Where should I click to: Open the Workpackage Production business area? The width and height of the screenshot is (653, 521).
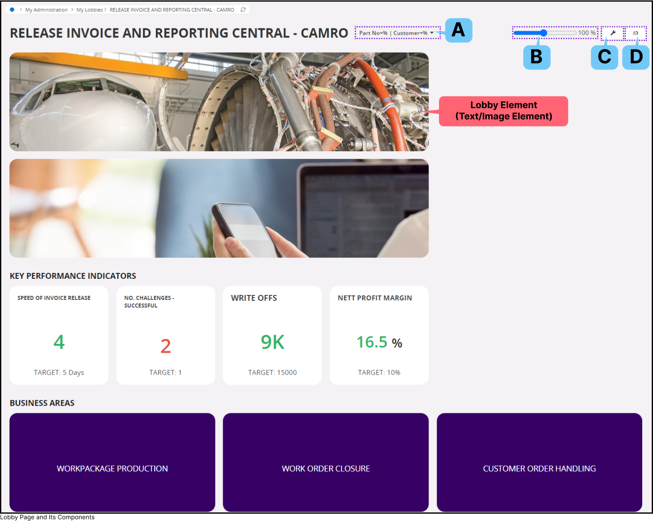(x=112, y=462)
